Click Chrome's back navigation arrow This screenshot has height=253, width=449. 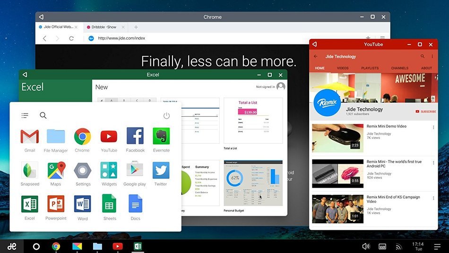tap(44, 38)
